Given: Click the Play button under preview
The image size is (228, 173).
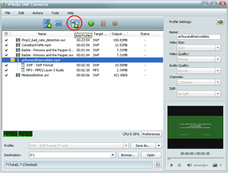Looking at the screenshot, I should click(x=171, y=165).
